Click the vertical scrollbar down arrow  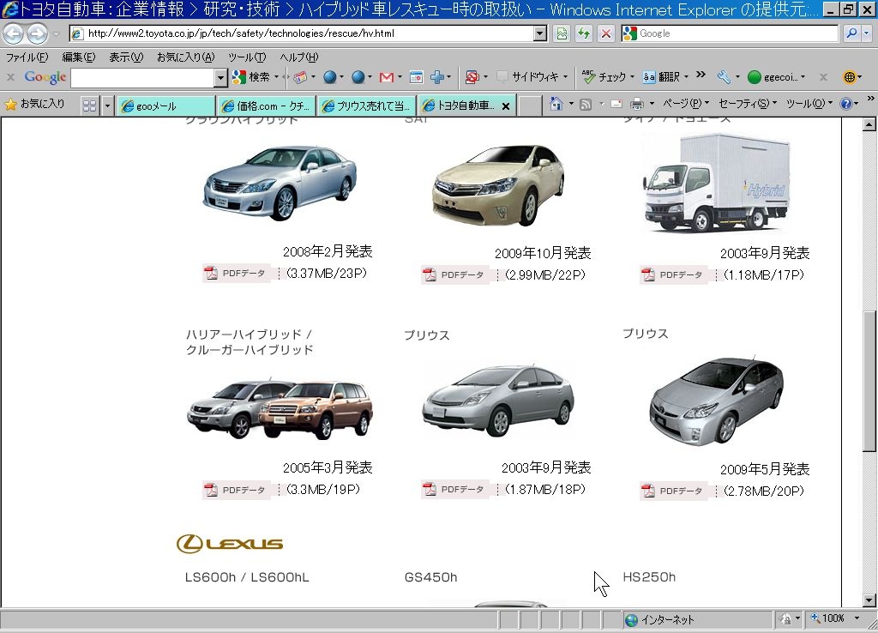click(869, 600)
